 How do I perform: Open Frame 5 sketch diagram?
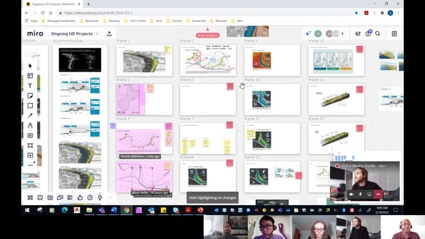pyautogui.click(x=208, y=61)
